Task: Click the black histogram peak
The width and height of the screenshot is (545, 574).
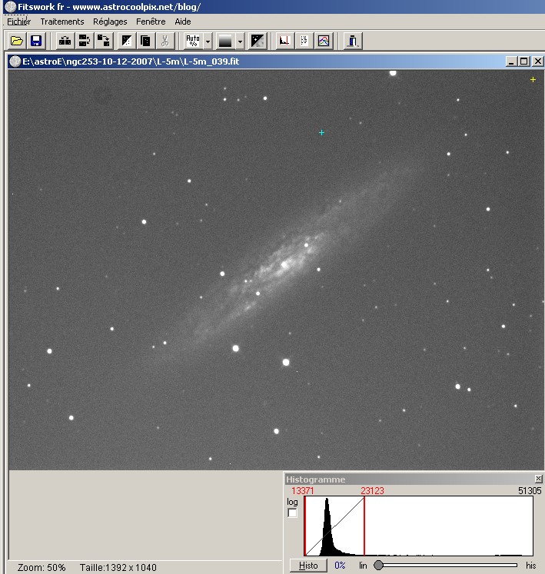Action: coord(327,527)
